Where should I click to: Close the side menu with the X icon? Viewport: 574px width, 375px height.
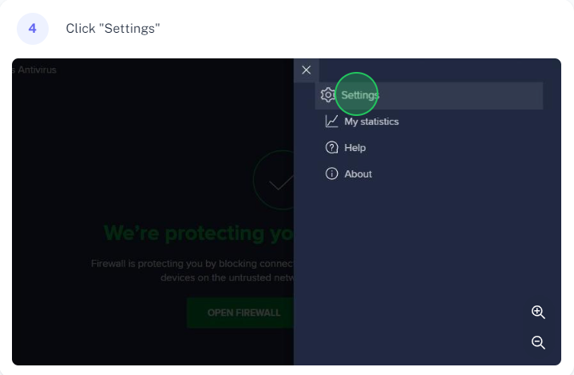click(307, 70)
